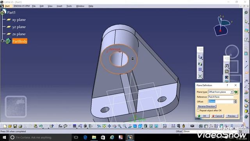Click the 3D compass in the viewport

[223, 25]
